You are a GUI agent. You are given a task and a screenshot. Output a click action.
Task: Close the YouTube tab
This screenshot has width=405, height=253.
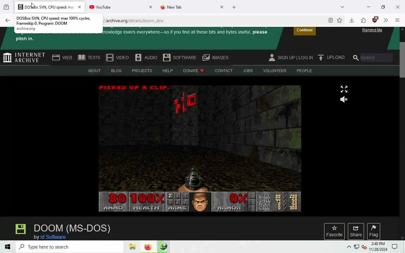pos(151,7)
